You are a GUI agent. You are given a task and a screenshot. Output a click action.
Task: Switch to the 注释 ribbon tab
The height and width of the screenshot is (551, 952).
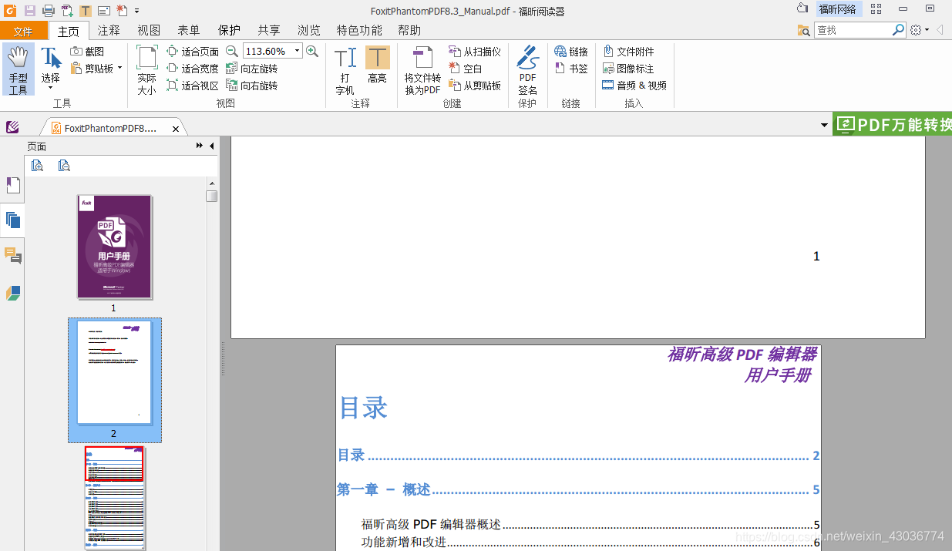pyautogui.click(x=109, y=31)
